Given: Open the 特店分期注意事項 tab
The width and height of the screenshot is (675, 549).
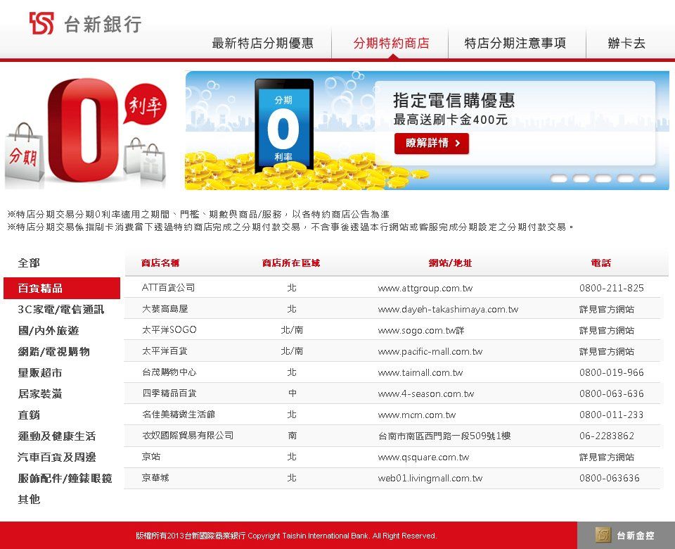Looking at the screenshot, I should click(515, 43).
